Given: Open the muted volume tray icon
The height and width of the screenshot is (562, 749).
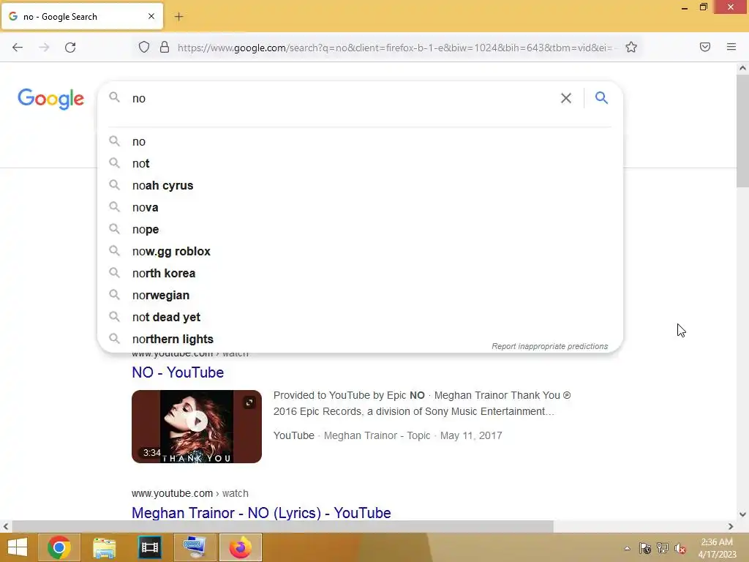Looking at the screenshot, I should (x=680, y=548).
